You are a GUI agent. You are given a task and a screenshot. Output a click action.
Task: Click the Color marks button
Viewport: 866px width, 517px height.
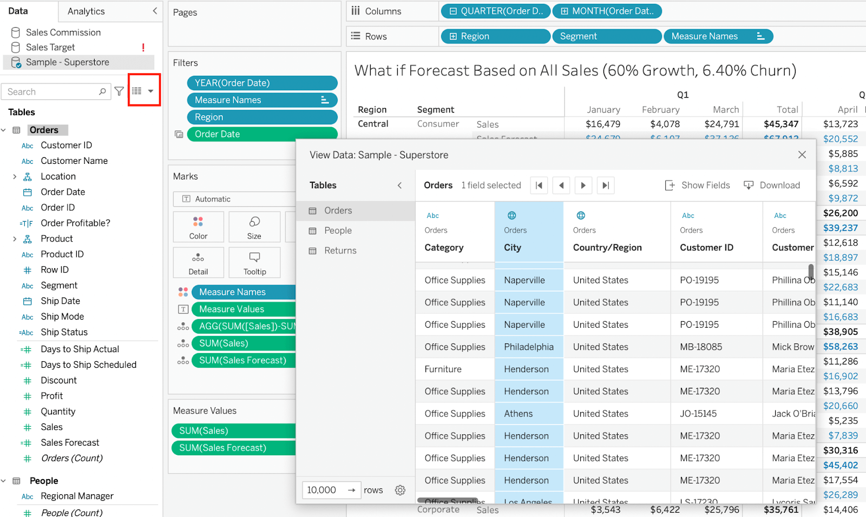tap(198, 227)
